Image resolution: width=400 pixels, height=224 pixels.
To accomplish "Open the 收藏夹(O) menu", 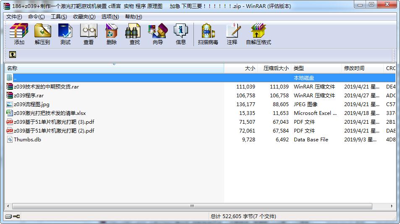I will [x=84, y=16].
